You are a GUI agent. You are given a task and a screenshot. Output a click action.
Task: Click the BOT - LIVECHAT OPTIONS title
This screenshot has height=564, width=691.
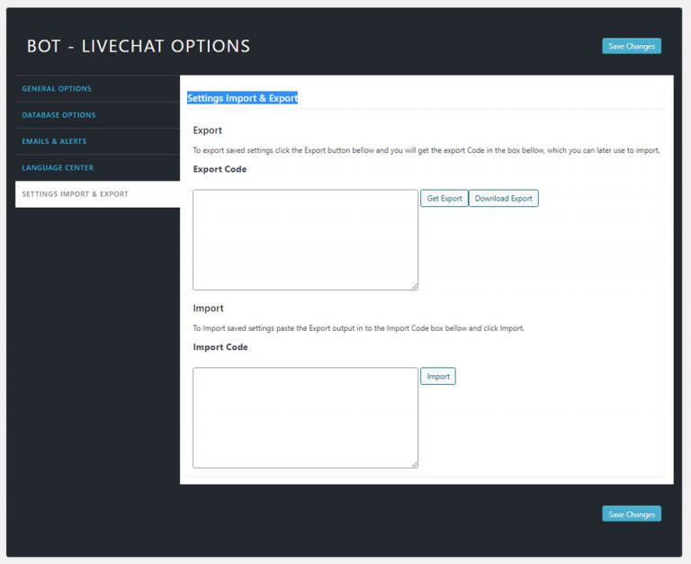pos(139,46)
